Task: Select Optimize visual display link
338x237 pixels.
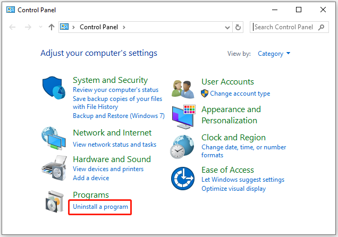Action: [233, 189]
